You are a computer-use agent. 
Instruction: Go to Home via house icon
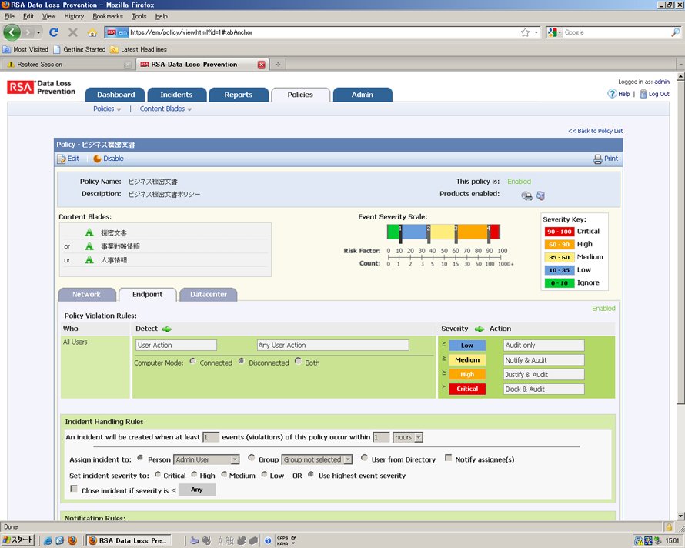tap(92, 33)
